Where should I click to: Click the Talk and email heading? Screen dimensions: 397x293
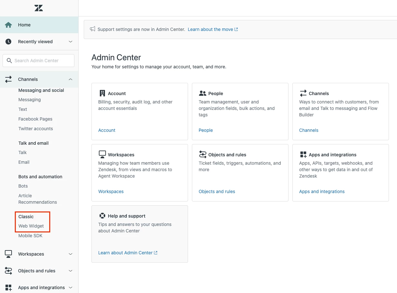pos(33,143)
